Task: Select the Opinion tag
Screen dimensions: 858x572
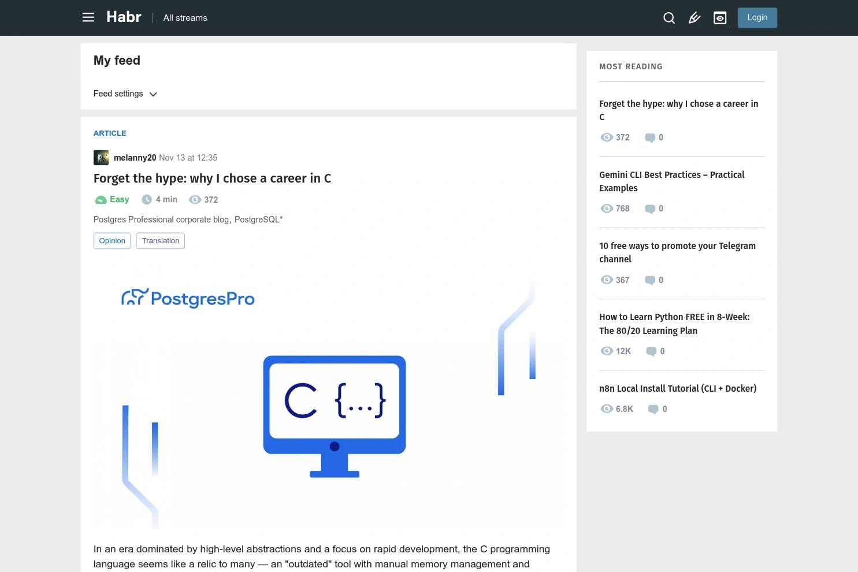Action: (112, 241)
